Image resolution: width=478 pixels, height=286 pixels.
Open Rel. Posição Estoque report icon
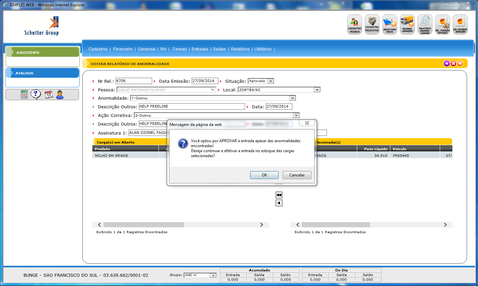pyautogui.click(x=442, y=24)
